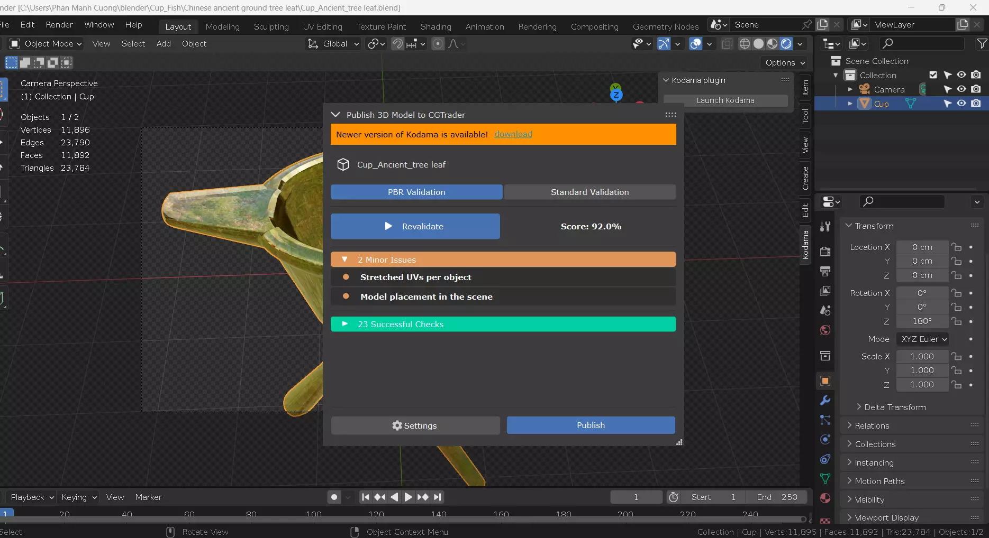Expand the Cup tree item in outliner
This screenshot has height=538, width=989.
tap(850, 104)
